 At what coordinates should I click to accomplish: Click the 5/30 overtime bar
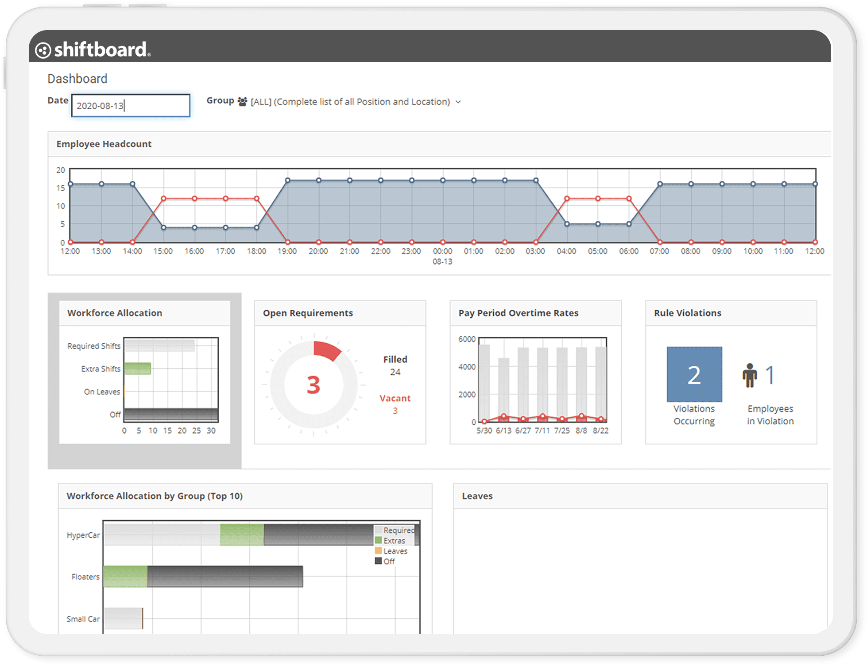(x=484, y=383)
